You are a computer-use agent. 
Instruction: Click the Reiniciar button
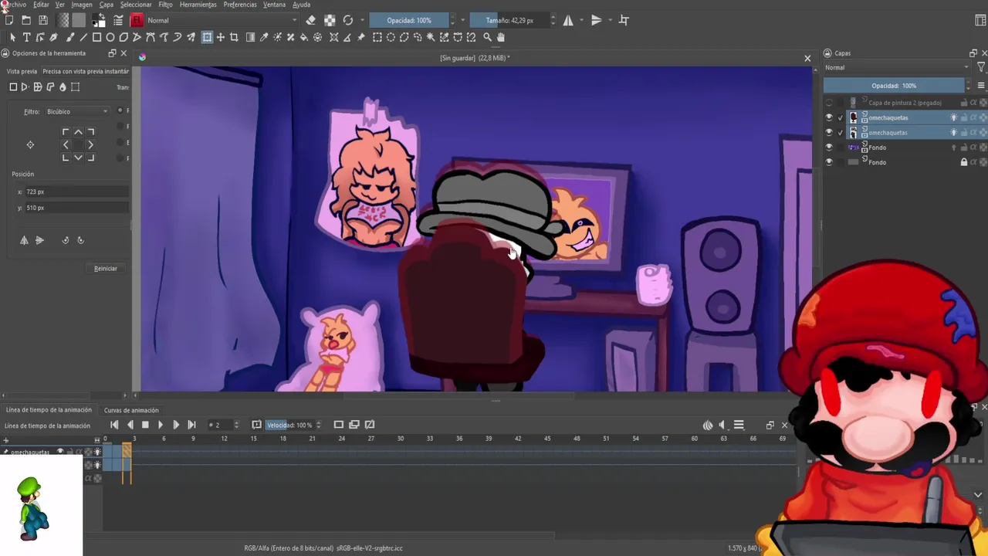pyautogui.click(x=106, y=269)
